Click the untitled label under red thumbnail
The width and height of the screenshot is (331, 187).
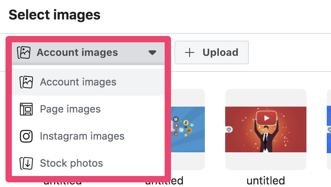tap(266, 181)
